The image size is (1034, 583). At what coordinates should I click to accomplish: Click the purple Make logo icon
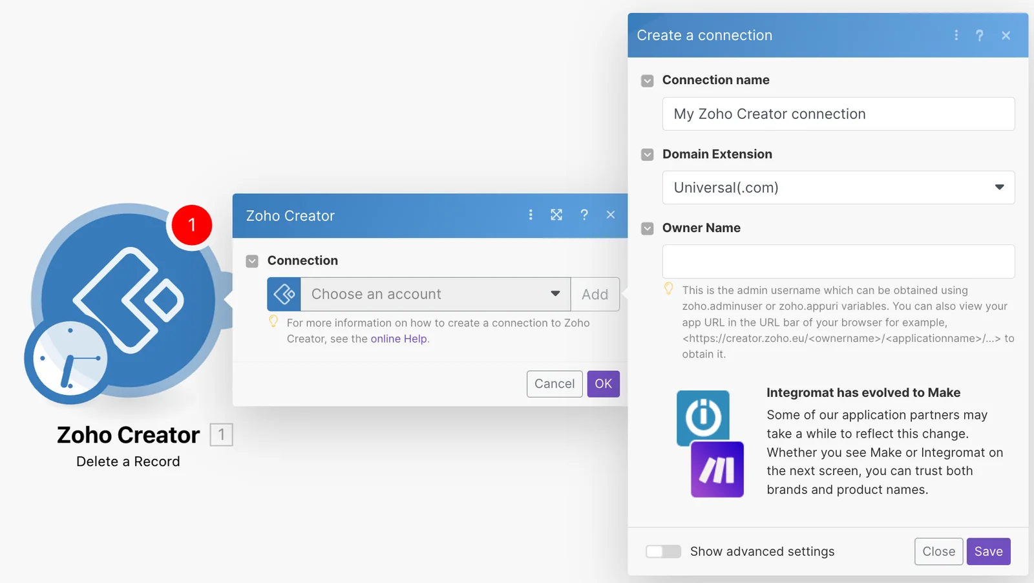pos(717,470)
